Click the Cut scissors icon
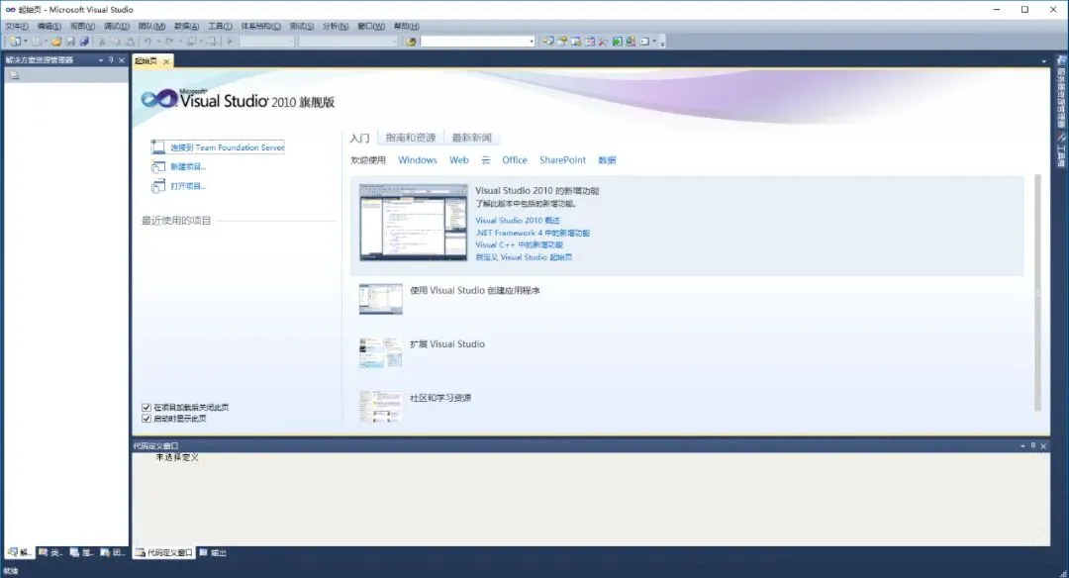 (x=102, y=41)
